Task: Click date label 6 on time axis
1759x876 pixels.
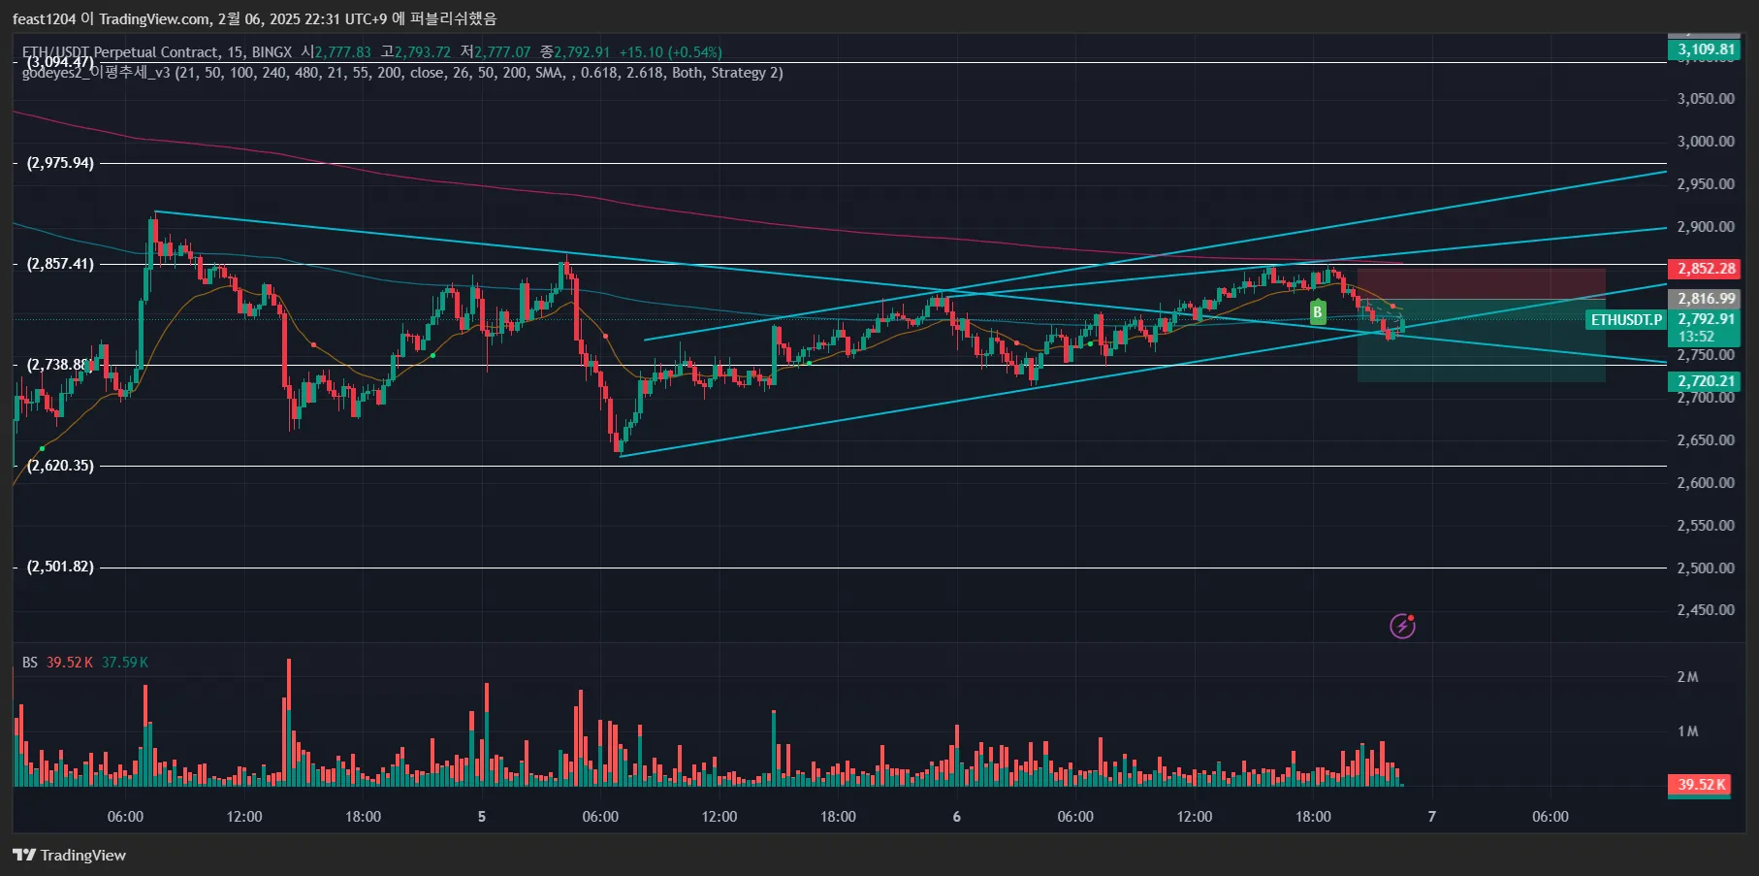Action: [x=957, y=817]
